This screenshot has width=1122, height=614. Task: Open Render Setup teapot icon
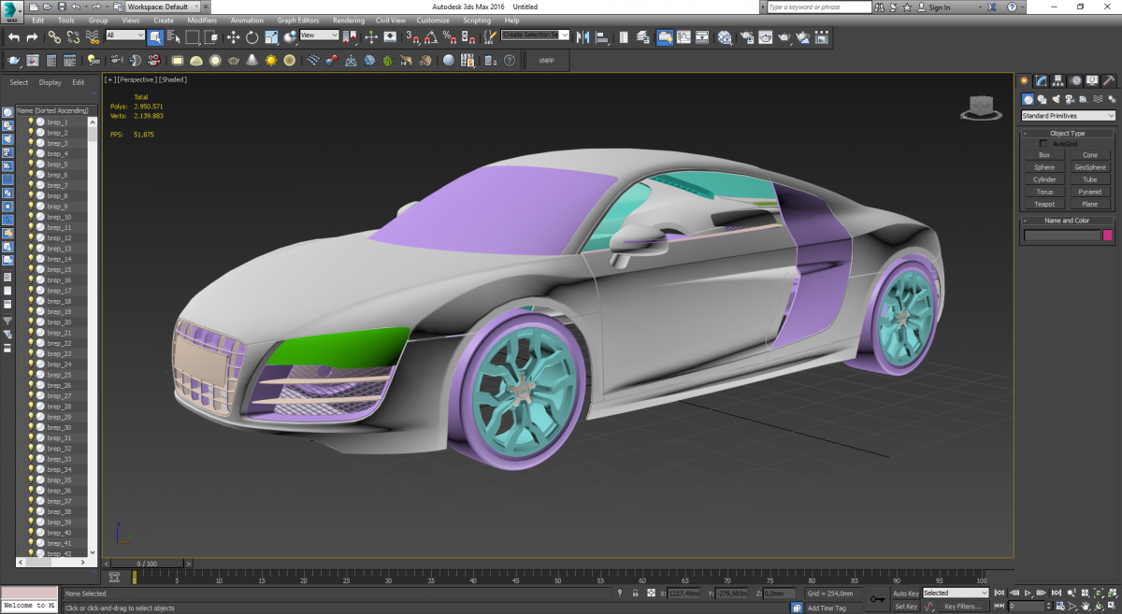coord(747,37)
